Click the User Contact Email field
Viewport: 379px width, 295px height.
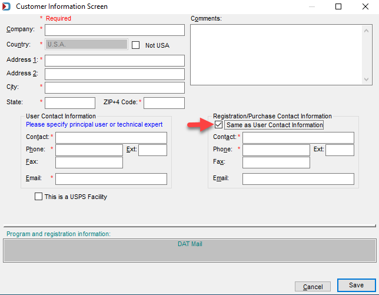[111, 179]
